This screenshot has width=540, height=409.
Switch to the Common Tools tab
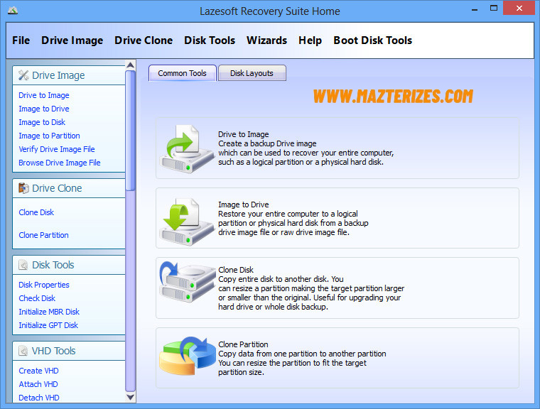[182, 73]
